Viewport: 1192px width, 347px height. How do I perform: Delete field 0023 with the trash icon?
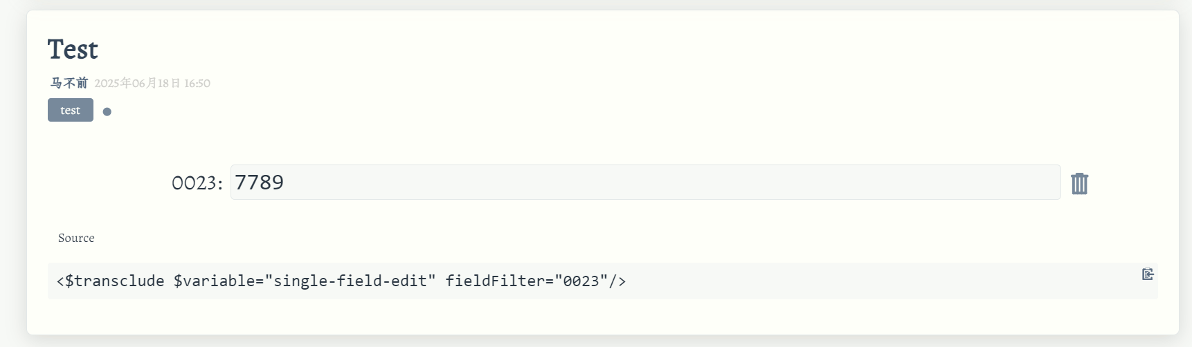(x=1079, y=183)
